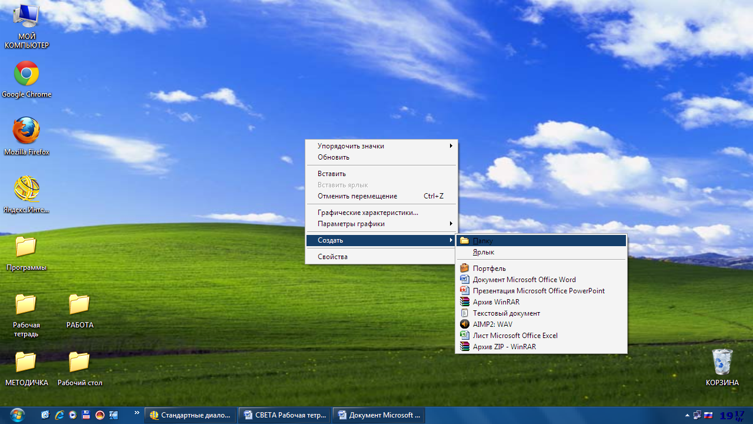The image size is (753, 424).
Task: Expand arrow next to Параметры графики
Action: coord(451,224)
